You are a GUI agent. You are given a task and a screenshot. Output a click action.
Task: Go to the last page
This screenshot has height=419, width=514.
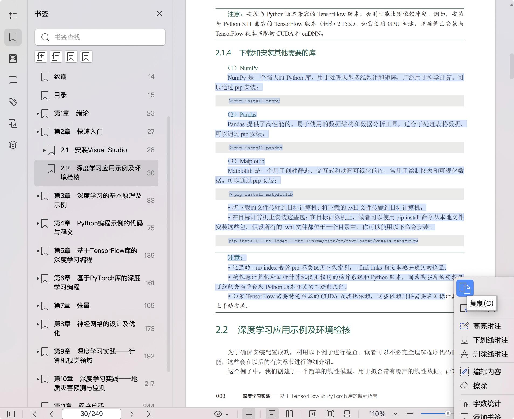point(150,414)
